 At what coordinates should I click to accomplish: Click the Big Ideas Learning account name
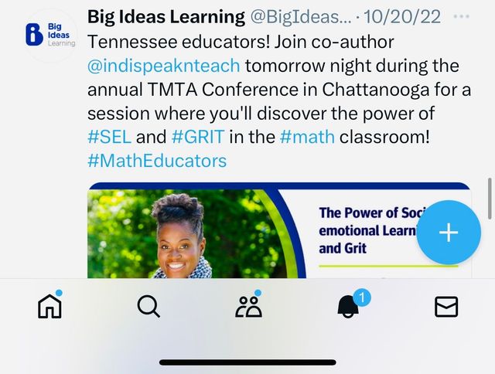coord(166,17)
